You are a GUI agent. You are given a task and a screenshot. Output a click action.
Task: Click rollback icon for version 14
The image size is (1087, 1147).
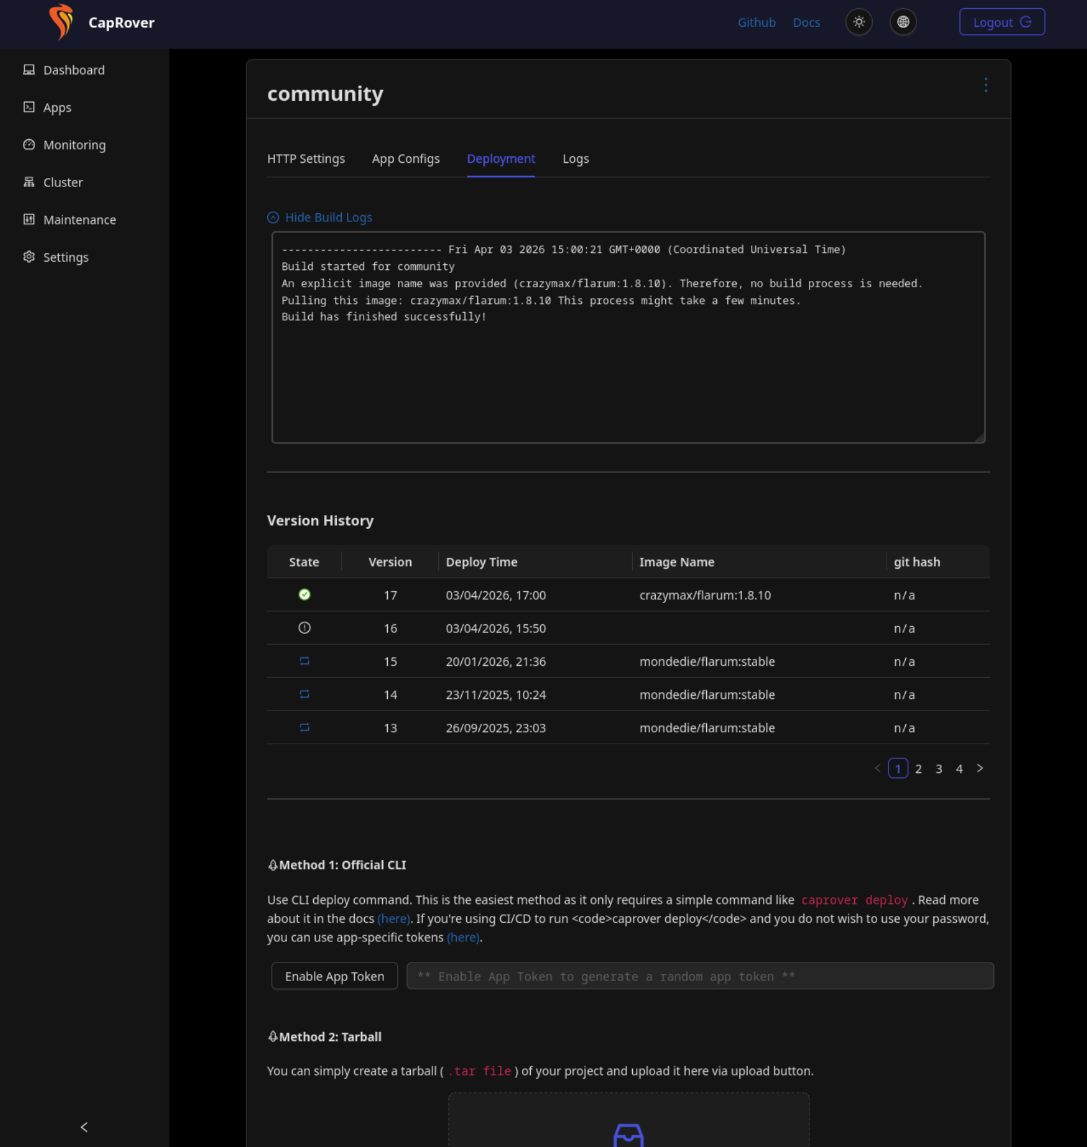coord(304,694)
